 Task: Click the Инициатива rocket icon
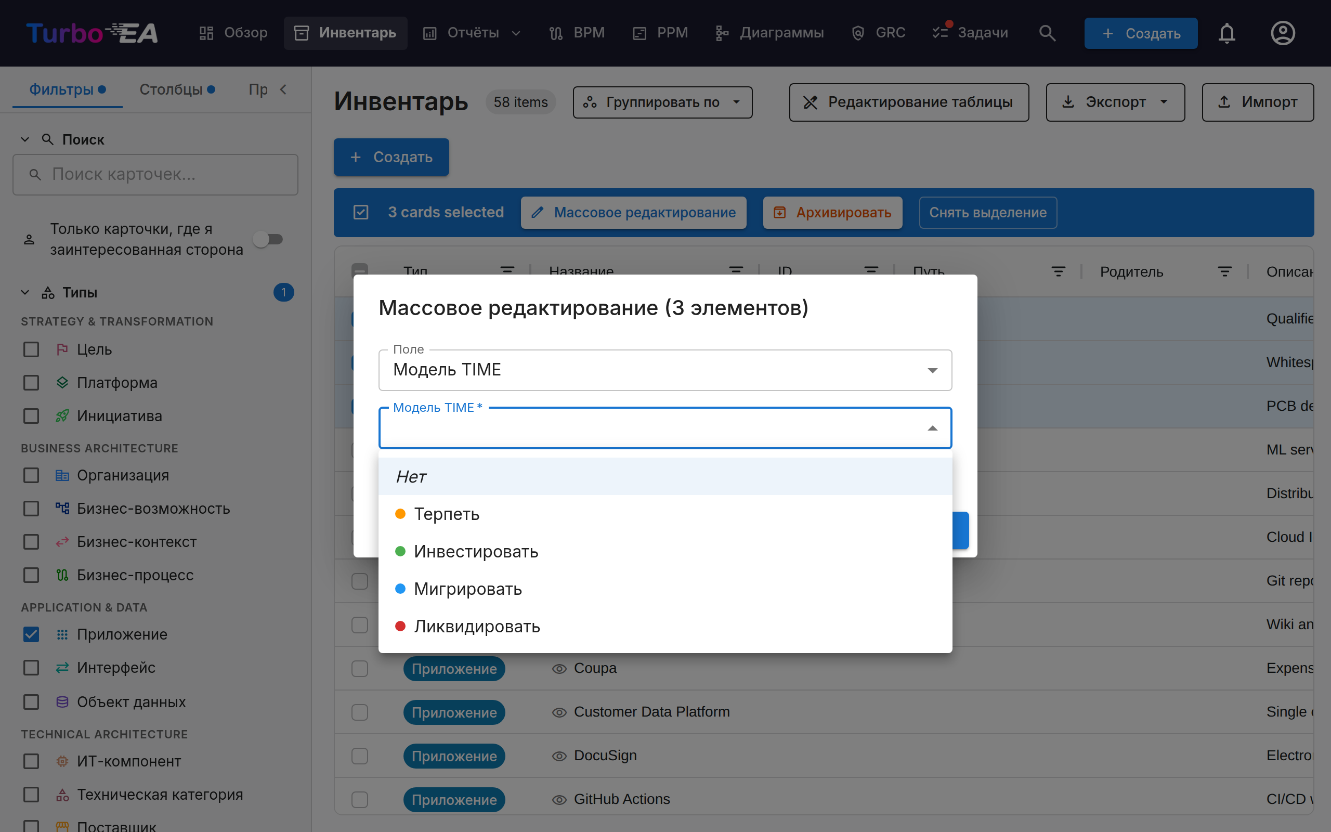[x=62, y=416]
